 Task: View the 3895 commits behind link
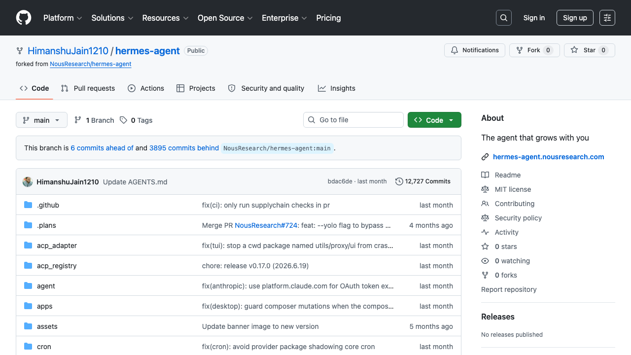[184, 148]
